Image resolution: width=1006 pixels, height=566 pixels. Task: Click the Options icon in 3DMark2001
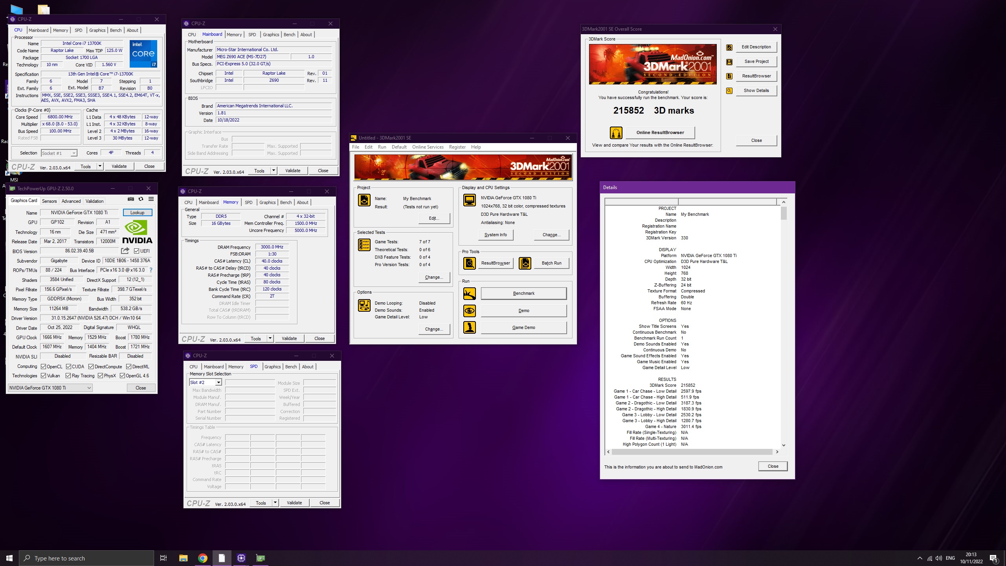coord(364,305)
